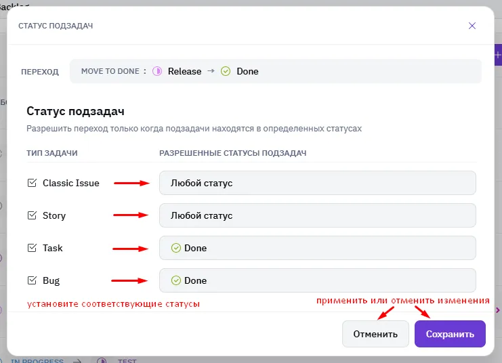Viewport: 502px width, 363px height.
Task: Open allowed statuses dropdown for Classic Issue
Action: pos(318,183)
